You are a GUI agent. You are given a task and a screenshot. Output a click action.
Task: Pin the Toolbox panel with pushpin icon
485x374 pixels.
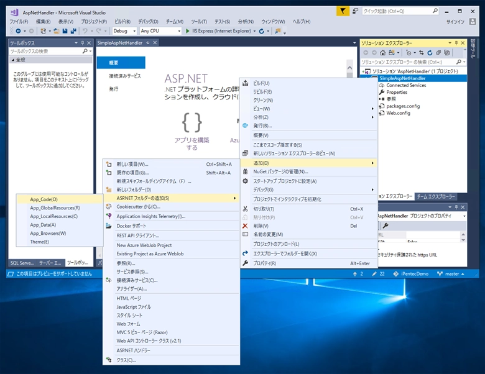click(x=83, y=43)
